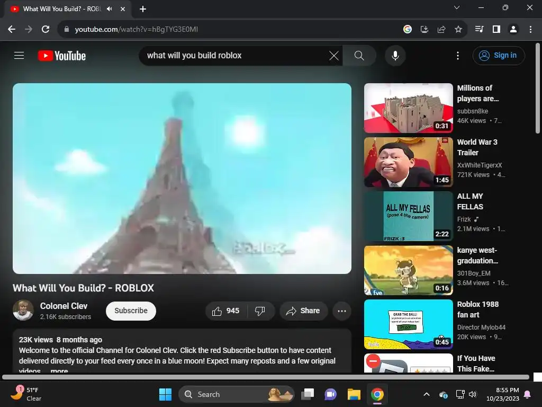Open the YouTube hamburger guide menu
This screenshot has height=407, width=542.
coord(19,55)
